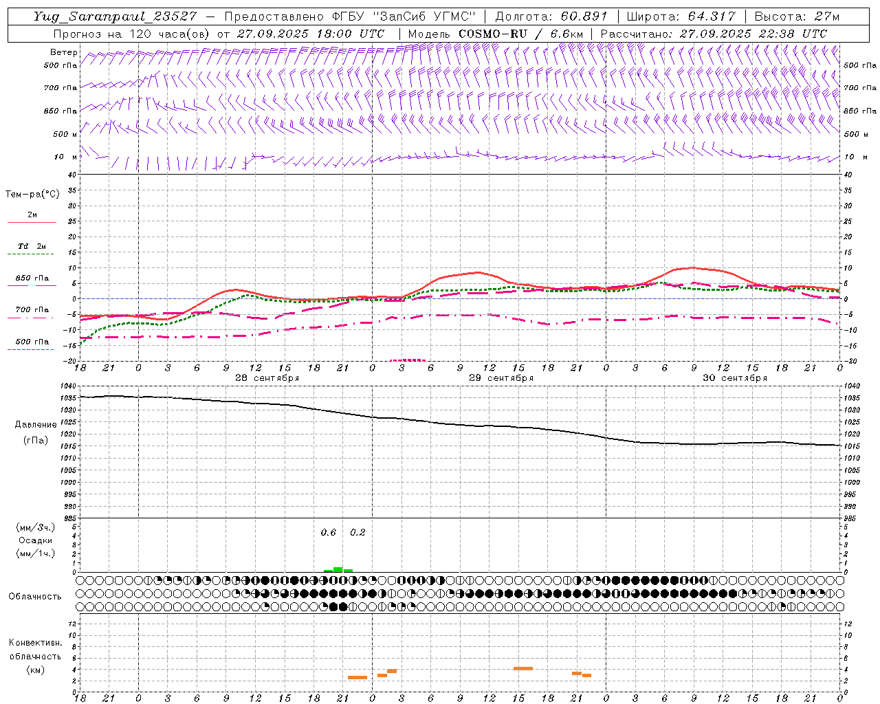880x704 pixels.
Task: Click the (гПа) pressure unit label
Action: point(36,440)
